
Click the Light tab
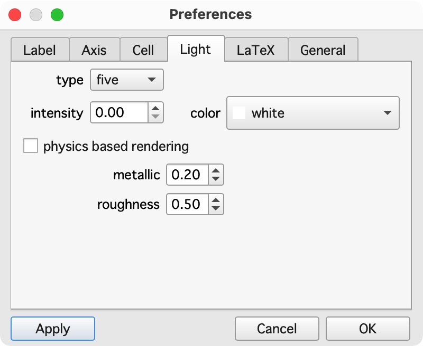click(196, 49)
